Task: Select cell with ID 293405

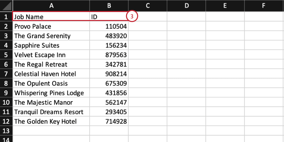Action: [109, 112]
